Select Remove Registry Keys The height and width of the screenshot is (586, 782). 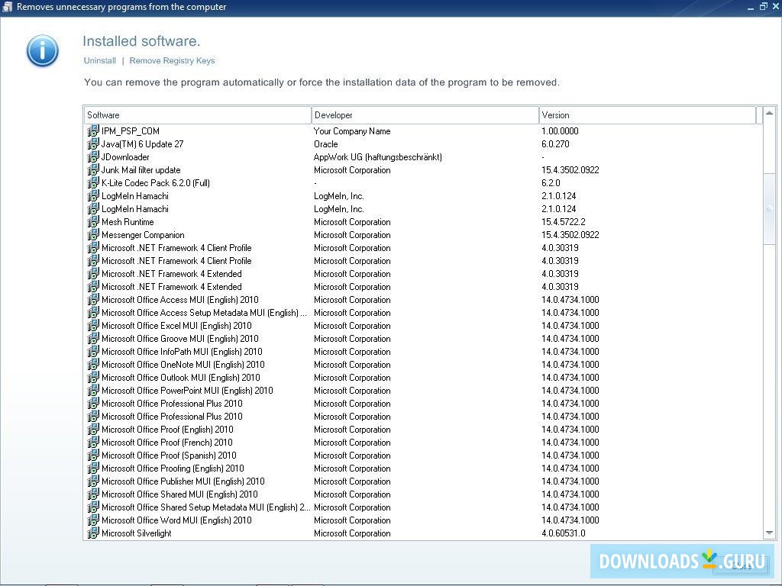click(172, 60)
